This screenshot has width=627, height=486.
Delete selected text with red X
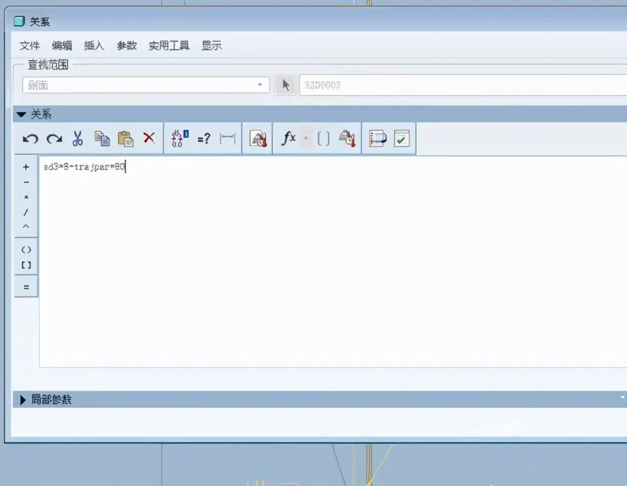(x=149, y=138)
